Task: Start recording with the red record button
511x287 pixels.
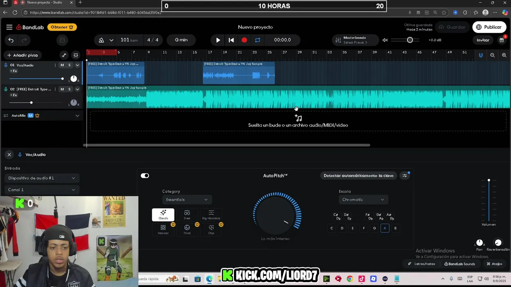Action: pos(244,40)
